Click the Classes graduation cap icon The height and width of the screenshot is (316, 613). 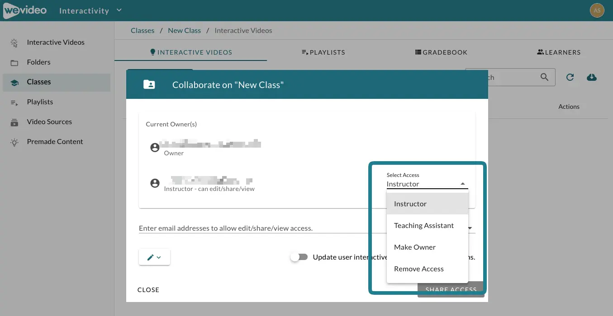tap(14, 83)
